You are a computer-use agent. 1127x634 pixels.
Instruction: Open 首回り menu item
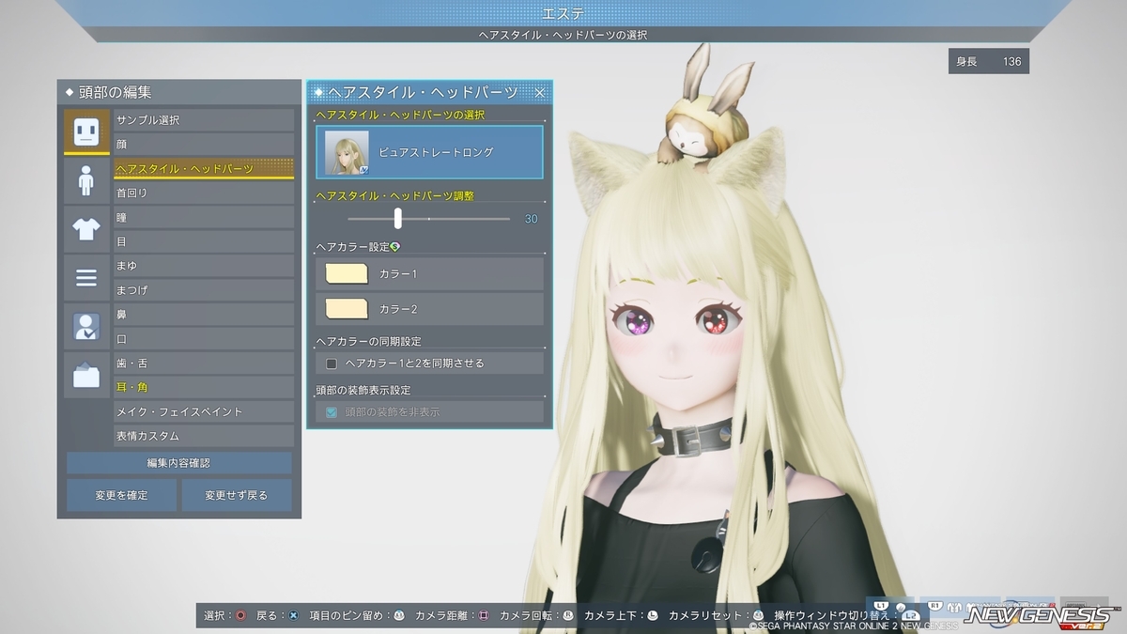[204, 193]
